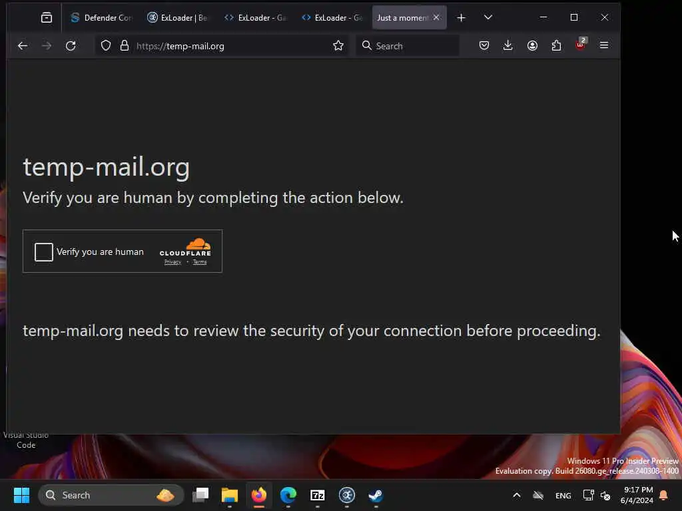682x511 pixels.
Task: Switch to the first ExLoader - Ga tab
Action: (255, 17)
